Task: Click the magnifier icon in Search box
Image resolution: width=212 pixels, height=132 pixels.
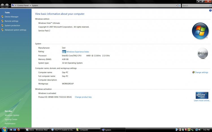Action: tap(210, 6)
